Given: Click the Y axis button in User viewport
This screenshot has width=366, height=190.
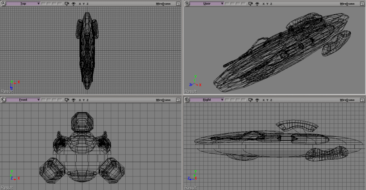Looking at the screenshot, I should 268,4.
